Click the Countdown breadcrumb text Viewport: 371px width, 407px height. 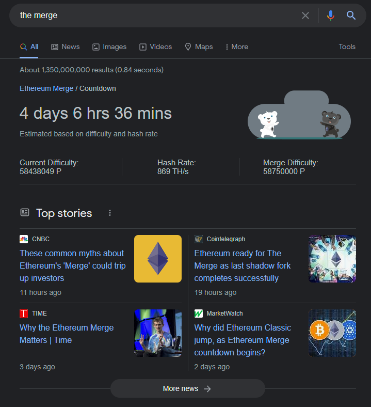point(98,88)
